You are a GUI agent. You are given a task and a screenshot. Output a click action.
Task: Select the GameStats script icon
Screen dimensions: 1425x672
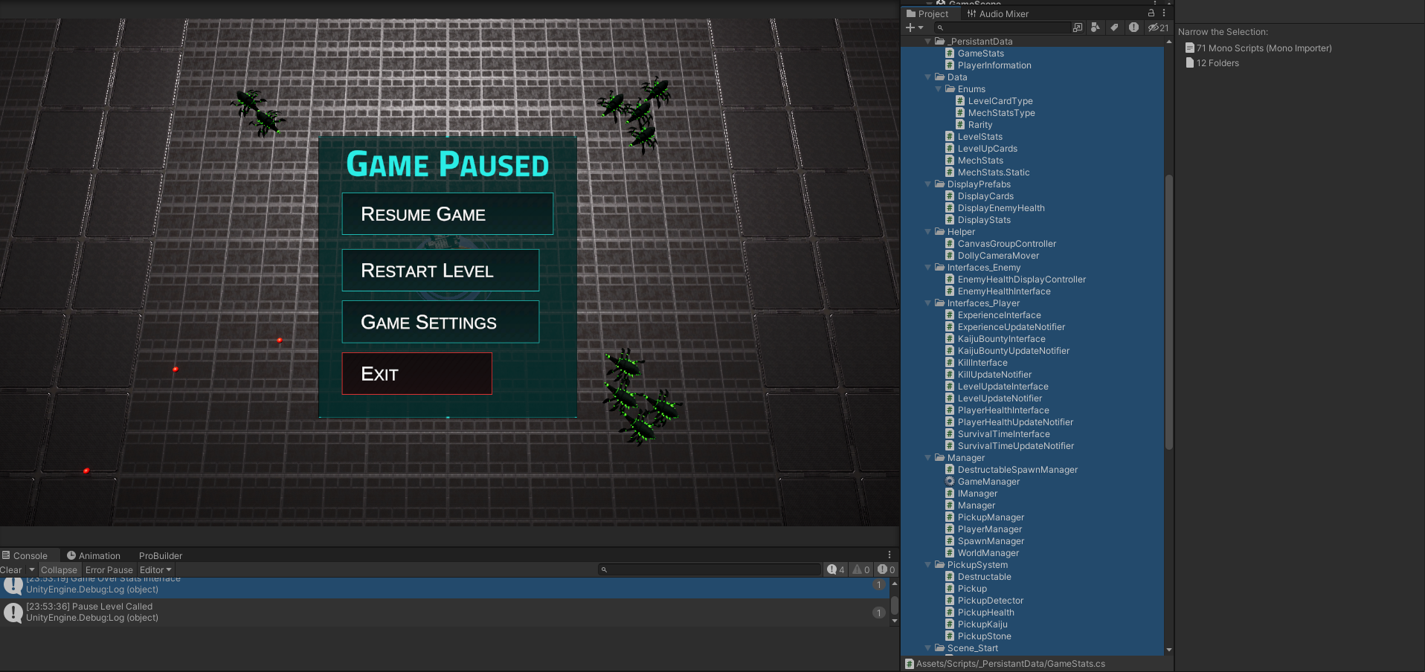coord(950,54)
